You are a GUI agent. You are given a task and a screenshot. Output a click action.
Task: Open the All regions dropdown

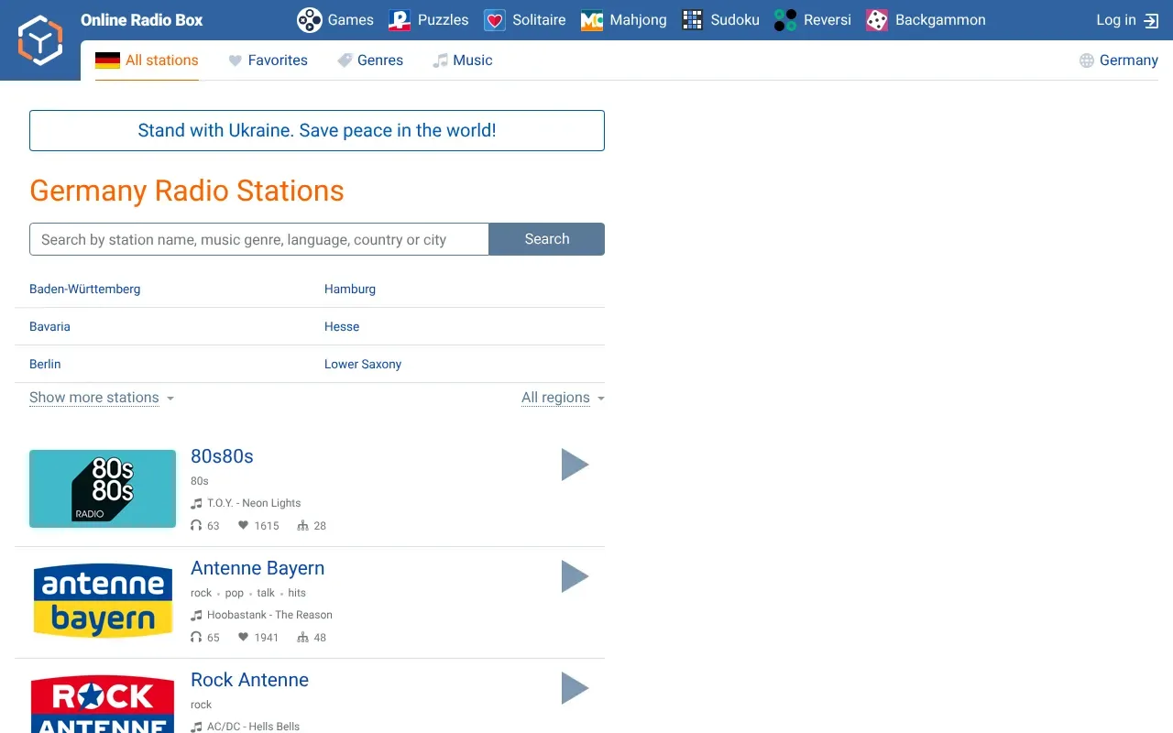(556, 398)
